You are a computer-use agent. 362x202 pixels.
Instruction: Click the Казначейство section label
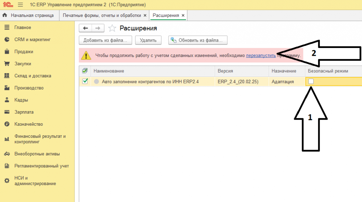29,124
